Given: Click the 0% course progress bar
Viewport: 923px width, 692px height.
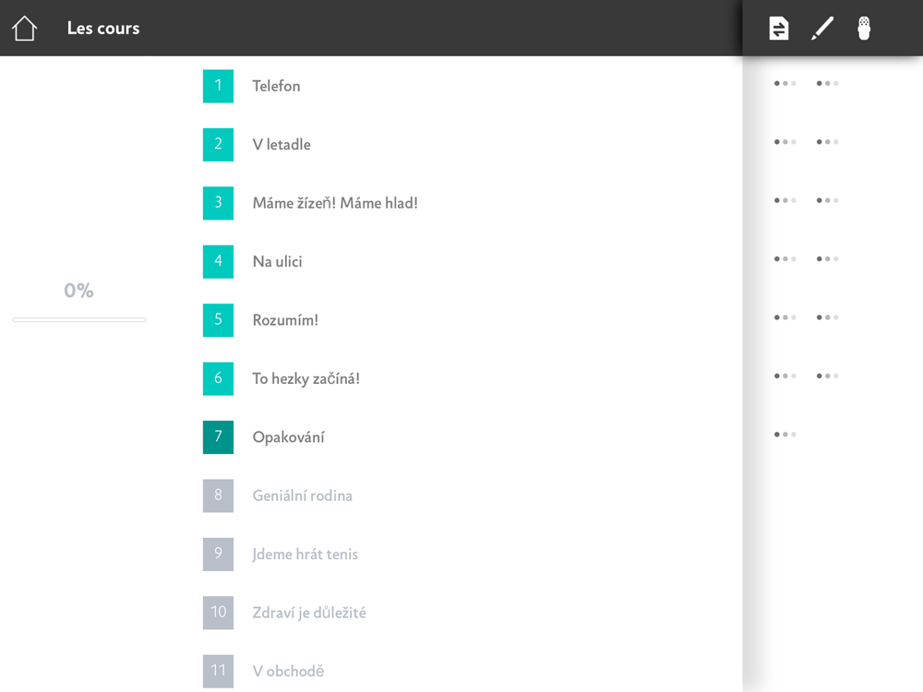Looking at the screenshot, I should pyautogui.click(x=79, y=319).
